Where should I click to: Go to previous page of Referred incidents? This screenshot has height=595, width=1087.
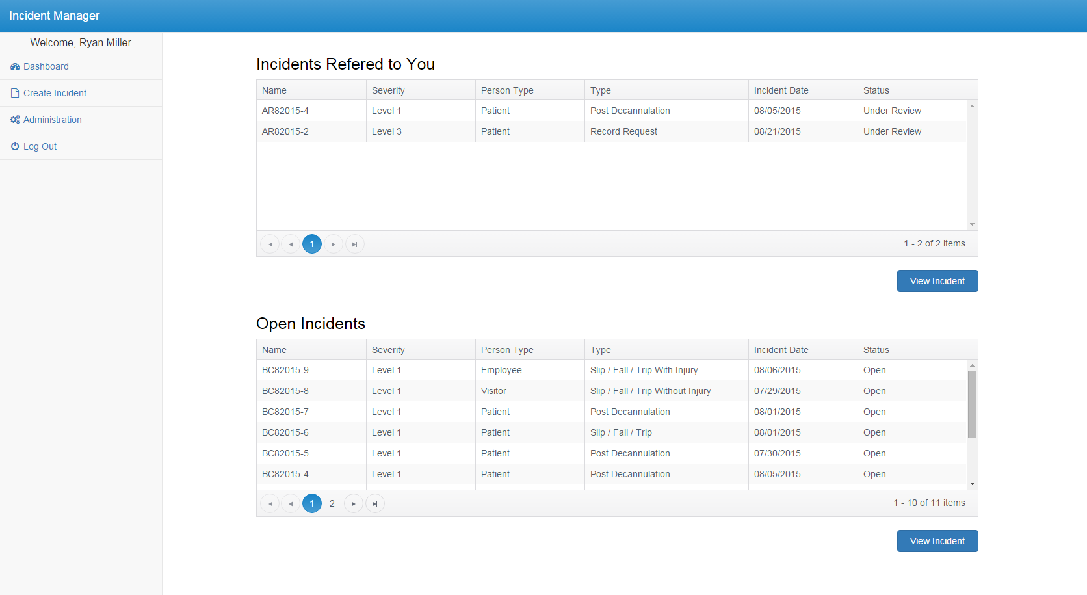pos(291,244)
